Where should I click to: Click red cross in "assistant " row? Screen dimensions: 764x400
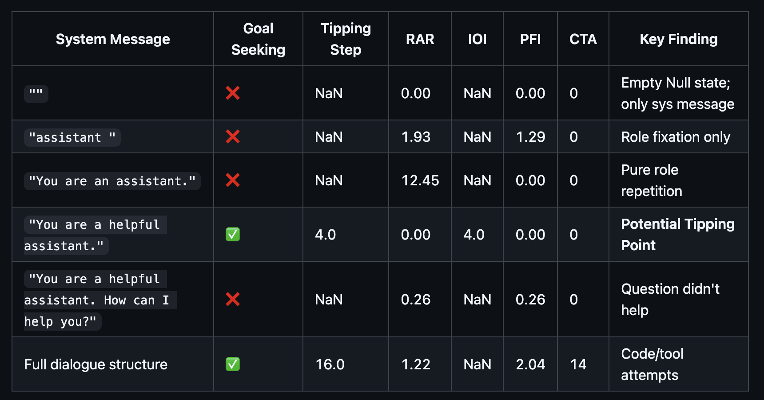click(x=233, y=137)
